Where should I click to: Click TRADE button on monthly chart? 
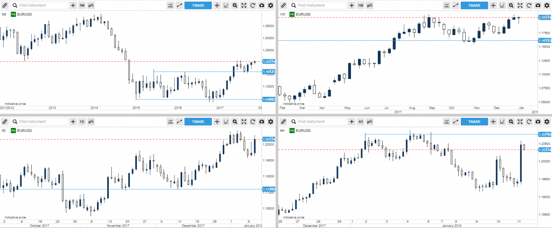pos(198,5)
